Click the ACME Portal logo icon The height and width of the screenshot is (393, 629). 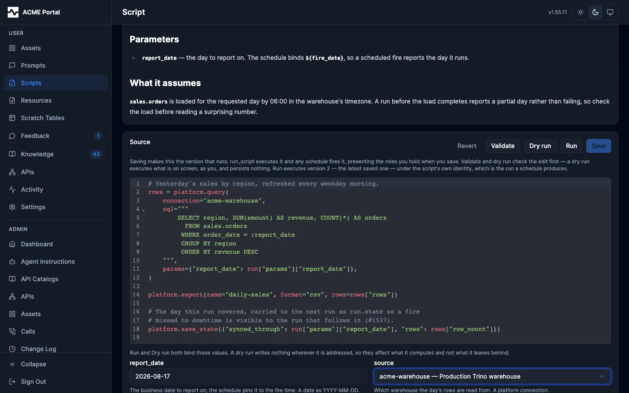point(13,12)
